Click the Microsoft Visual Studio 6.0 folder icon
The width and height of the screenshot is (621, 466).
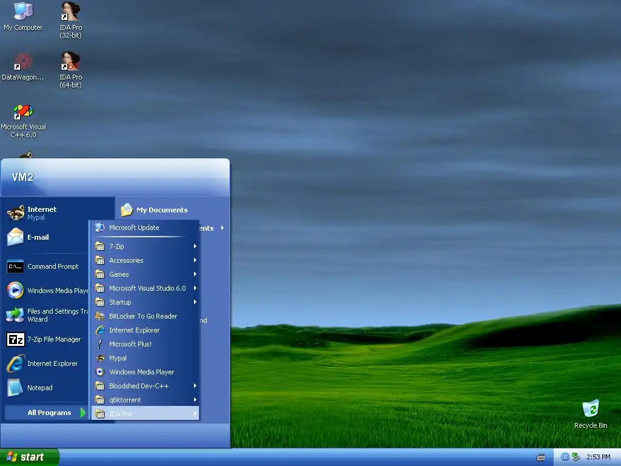100,288
